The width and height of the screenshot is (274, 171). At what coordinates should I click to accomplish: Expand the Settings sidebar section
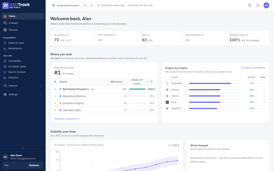click(x=23, y=94)
